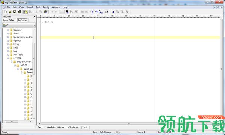Open the Help menu
This screenshot has height=135, width=225.
65,7
